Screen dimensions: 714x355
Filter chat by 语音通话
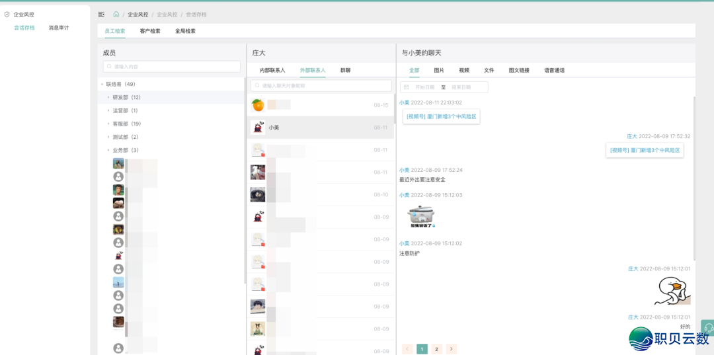click(554, 71)
